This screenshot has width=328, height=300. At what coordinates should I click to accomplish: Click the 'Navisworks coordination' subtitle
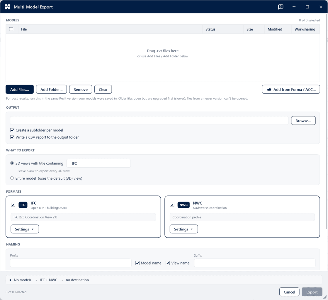point(210,208)
